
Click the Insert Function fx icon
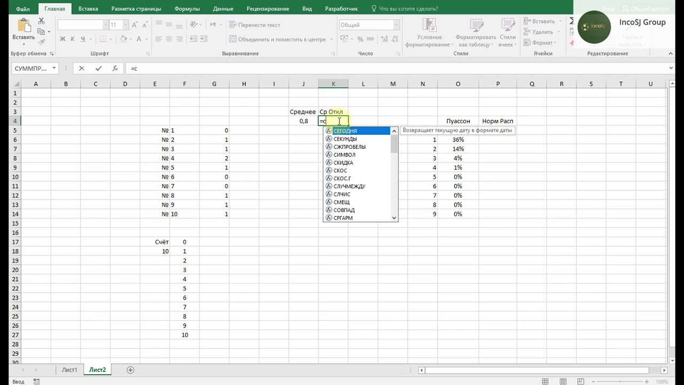(115, 68)
